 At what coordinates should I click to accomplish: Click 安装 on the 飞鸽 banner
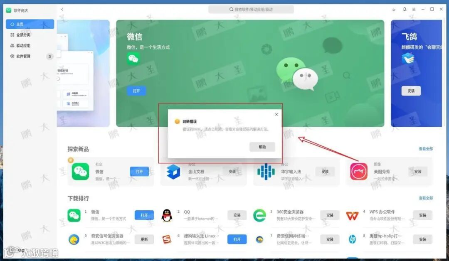click(x=411, y=91)
